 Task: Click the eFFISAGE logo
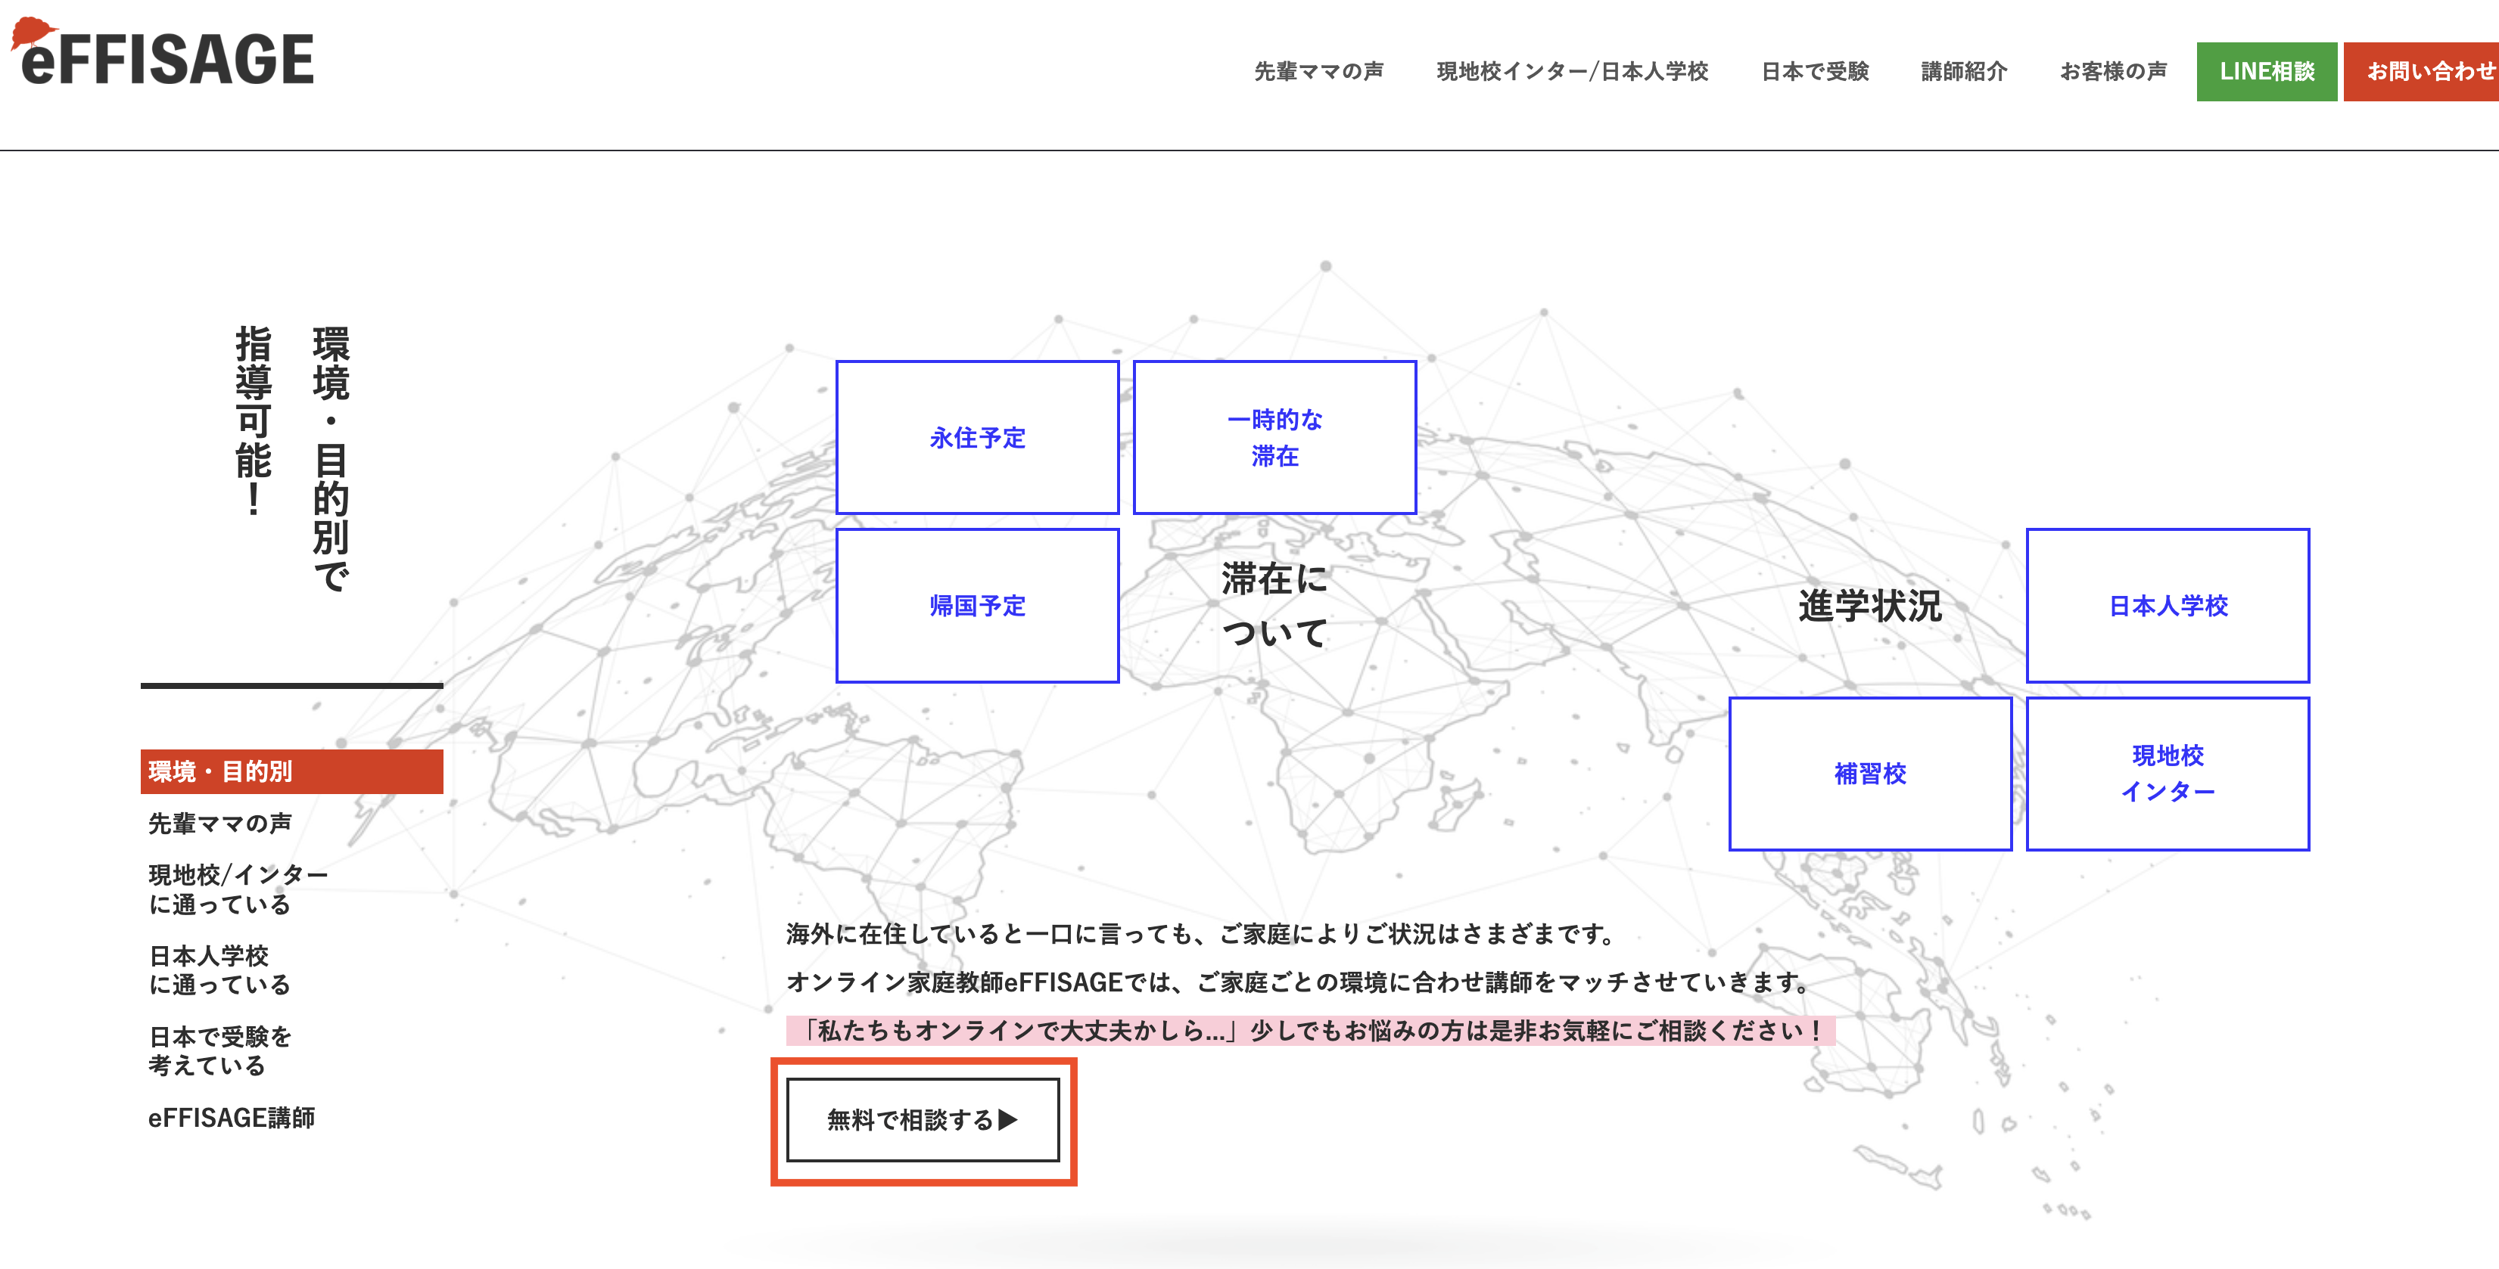[162, 52]
